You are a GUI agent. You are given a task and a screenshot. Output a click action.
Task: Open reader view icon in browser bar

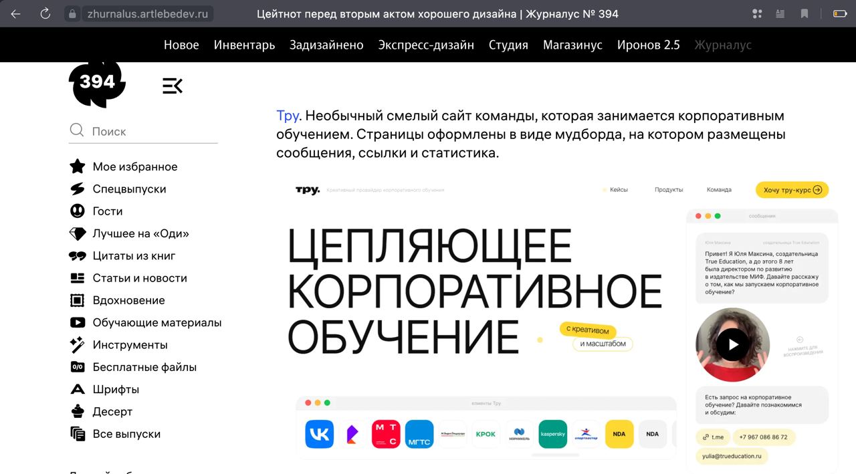click(x=780, y=13)
